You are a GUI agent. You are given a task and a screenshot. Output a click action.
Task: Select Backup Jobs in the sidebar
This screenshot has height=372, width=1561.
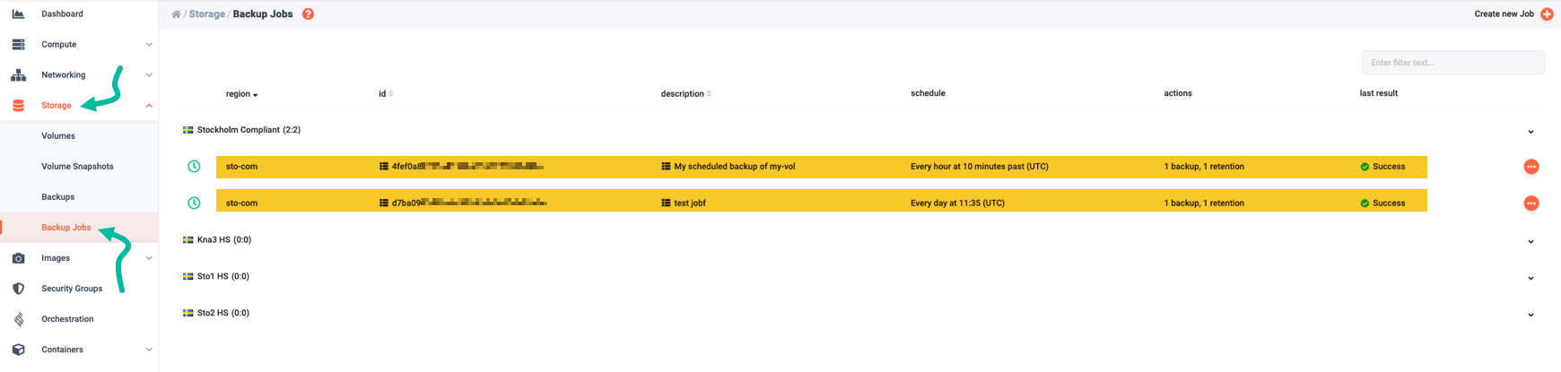(66, 228)
